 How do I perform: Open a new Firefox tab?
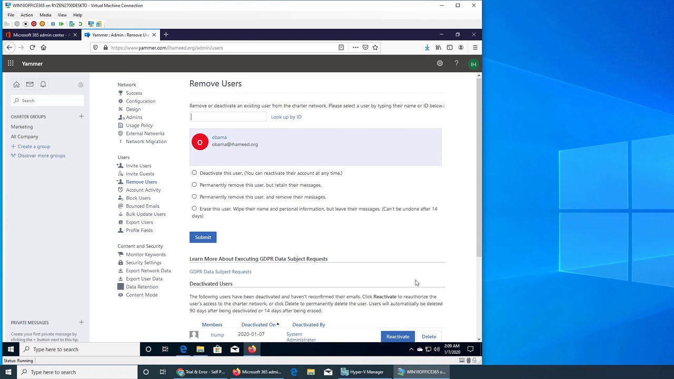(x=166, y=35)
